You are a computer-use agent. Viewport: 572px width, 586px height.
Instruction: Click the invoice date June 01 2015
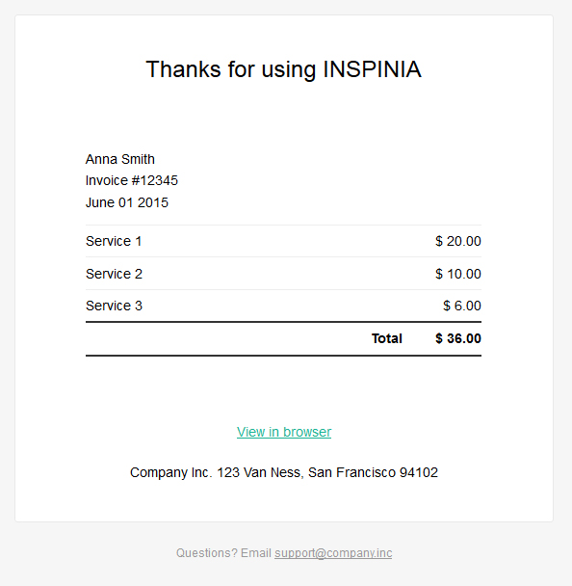(x=127, y=202)
